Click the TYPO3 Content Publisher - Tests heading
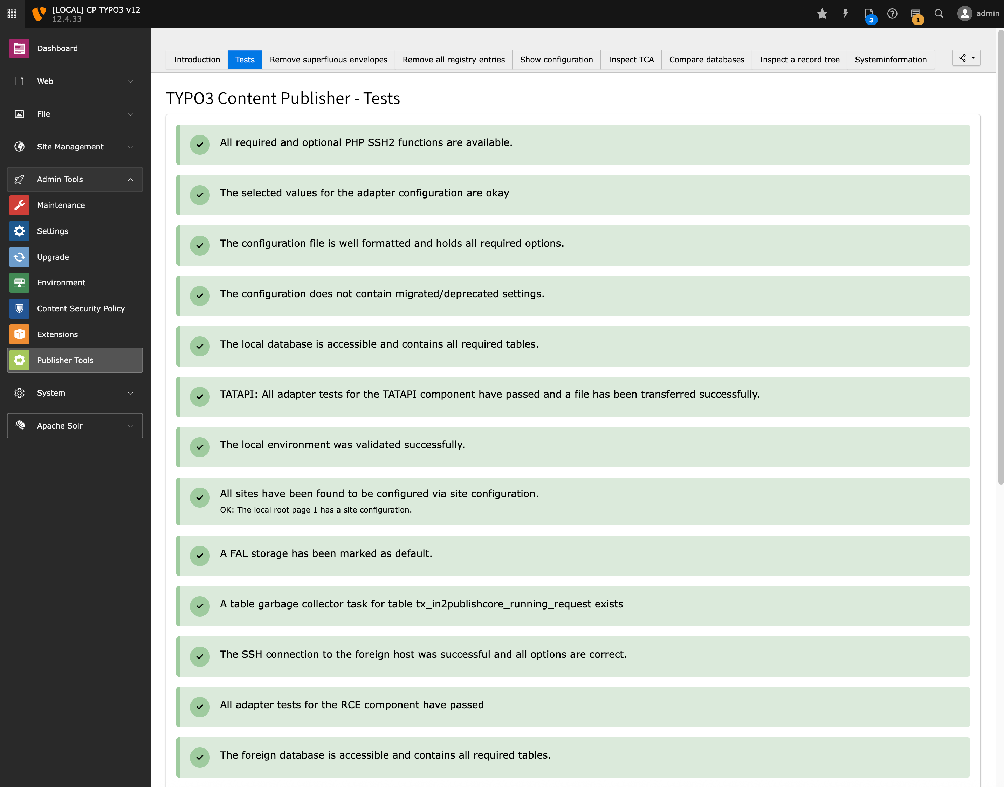 click(x=283, y=98)
